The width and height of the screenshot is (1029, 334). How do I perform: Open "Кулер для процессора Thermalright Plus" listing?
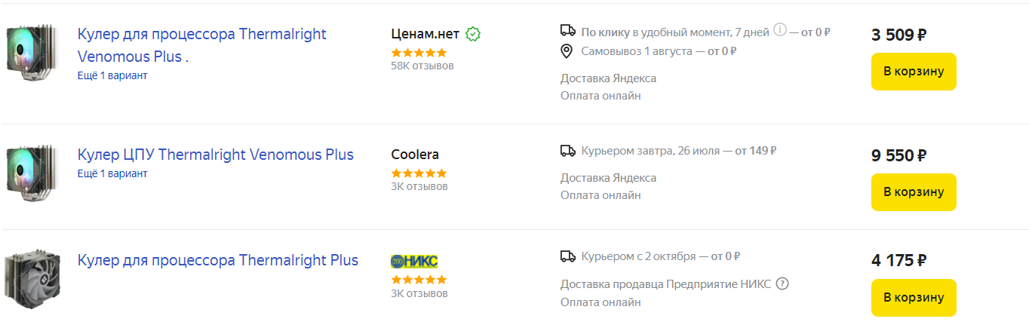tap(217, 260)
